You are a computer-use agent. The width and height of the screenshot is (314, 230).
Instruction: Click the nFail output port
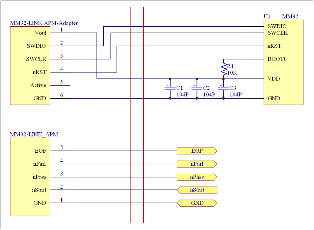point(197,164)
